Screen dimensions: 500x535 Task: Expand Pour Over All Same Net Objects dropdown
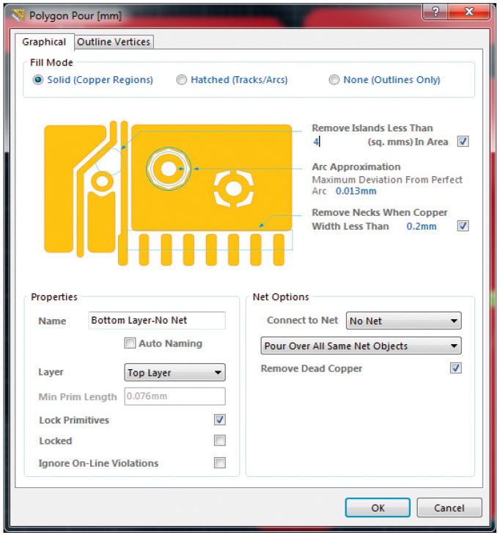361,346
